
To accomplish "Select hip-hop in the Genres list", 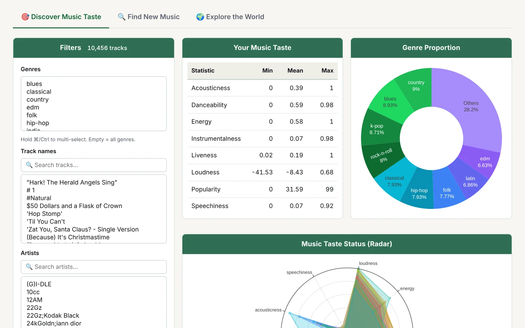I will (94, 123).
